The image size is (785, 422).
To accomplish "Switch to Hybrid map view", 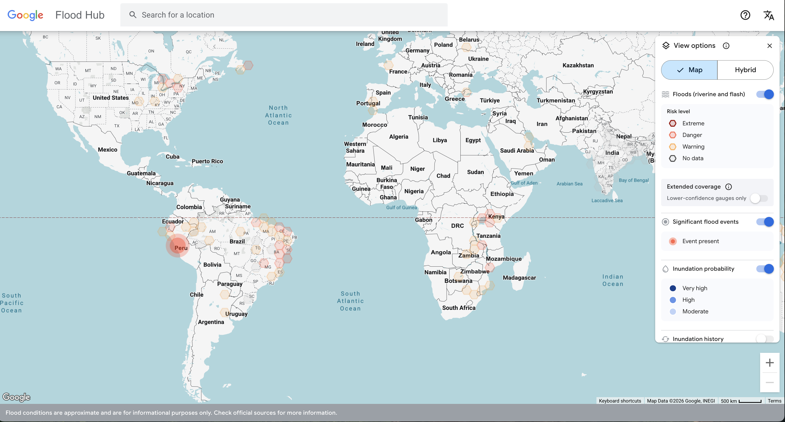I will pos(745,70).
